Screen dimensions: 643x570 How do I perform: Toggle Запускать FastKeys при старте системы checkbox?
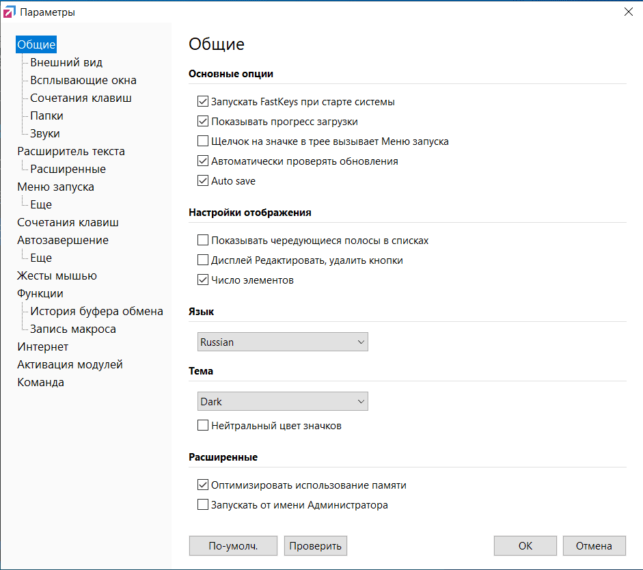203,102
